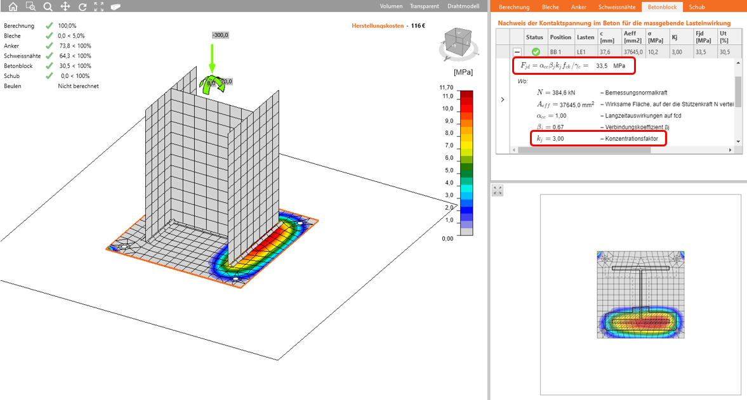Click the -300,0 load value label
Image resolution: width=747 pixels, height=400 pixels.
[x=221, y=35]
